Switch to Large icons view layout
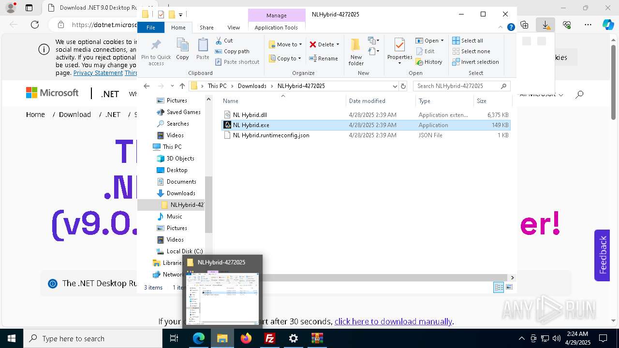 509,287
